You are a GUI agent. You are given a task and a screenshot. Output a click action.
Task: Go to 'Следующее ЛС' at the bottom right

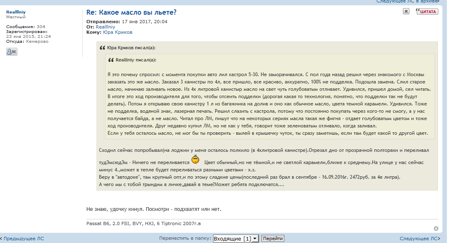coord(419,239)
